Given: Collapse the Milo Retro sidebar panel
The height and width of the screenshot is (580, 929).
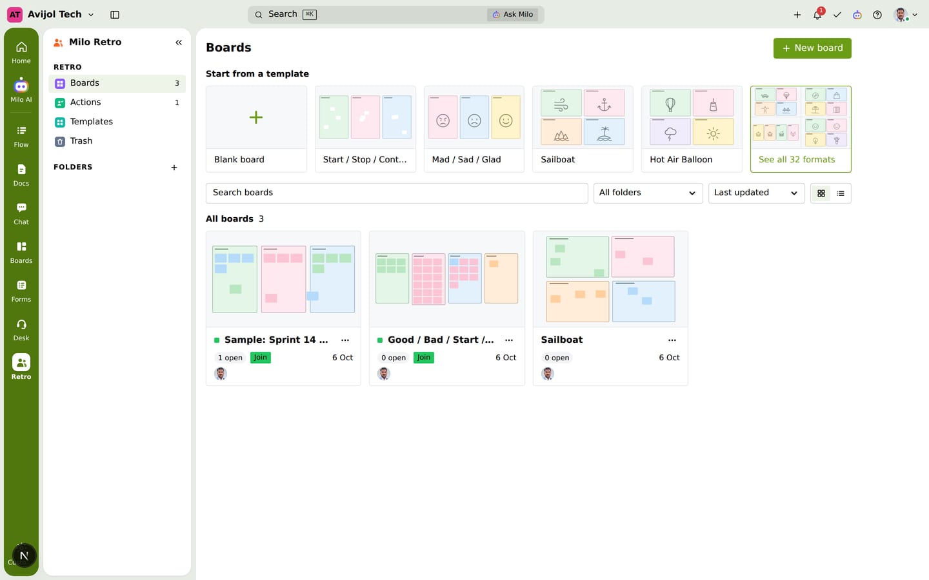Looking at the screenshot, I should (x=179, y=43).
